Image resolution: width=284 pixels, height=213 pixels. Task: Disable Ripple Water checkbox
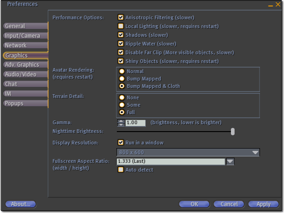pos(121,44)
